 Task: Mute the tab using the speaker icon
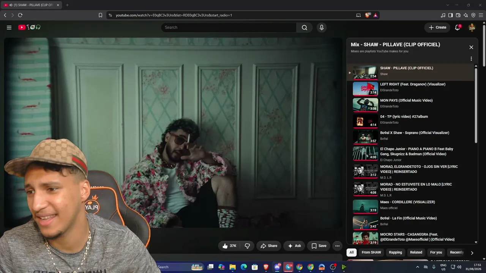(x=11, y=5)
